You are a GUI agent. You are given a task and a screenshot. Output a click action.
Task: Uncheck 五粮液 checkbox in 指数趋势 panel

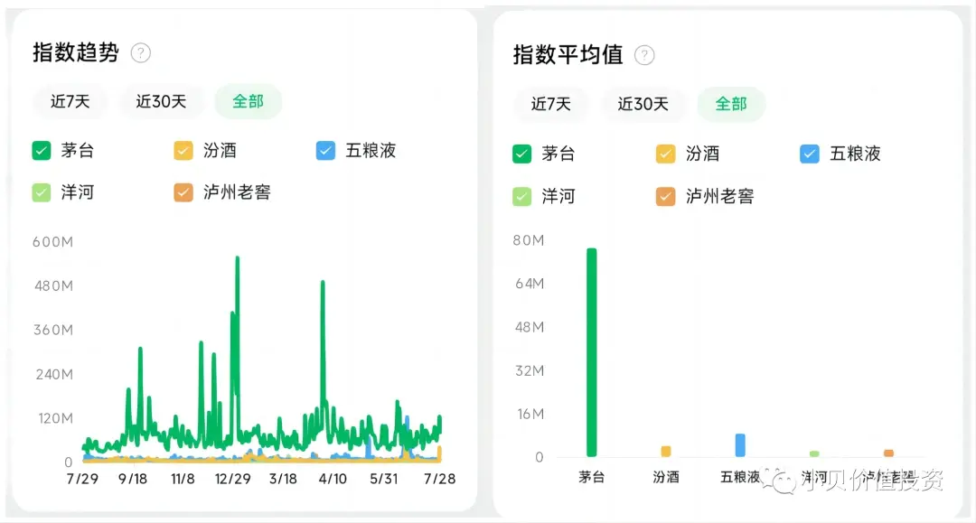[x=325, y=151]
